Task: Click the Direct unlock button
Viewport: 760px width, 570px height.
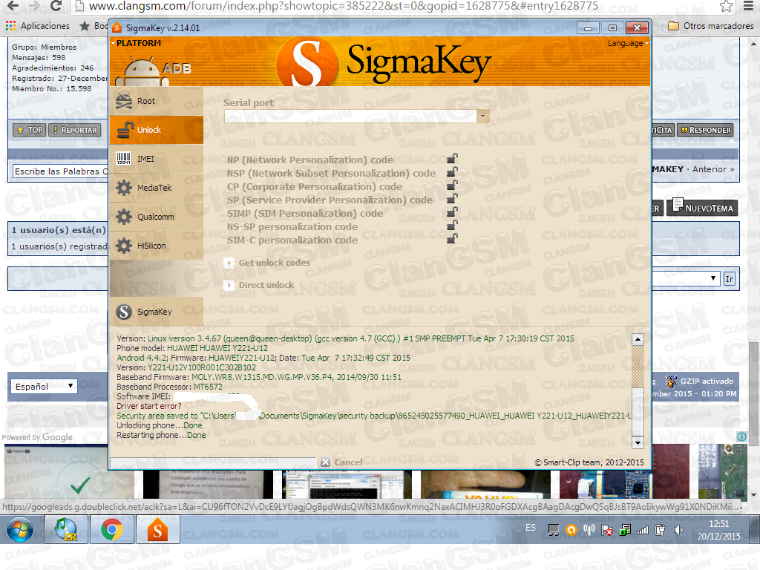Action: [259, 285]
